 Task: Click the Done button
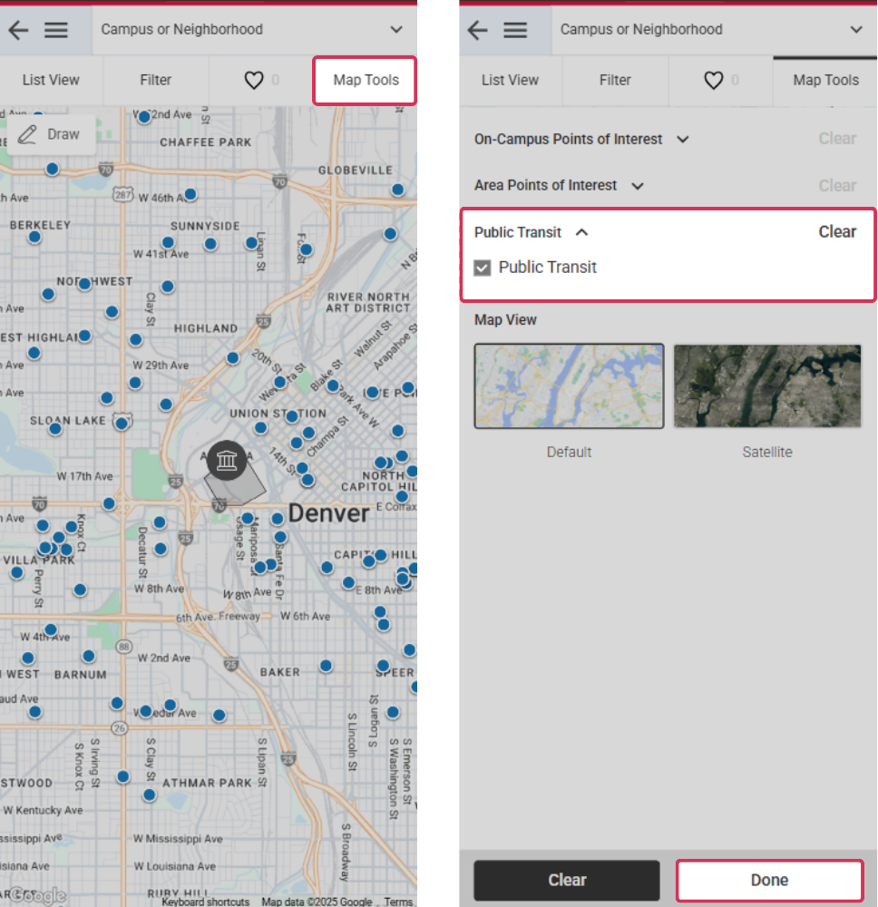click(x=769, y=881)
